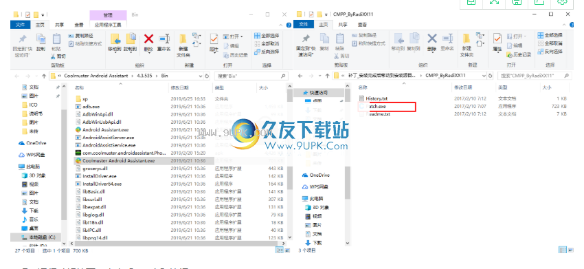The image size is (584, 269).
Task: Click Select all (全部选择) in CMPP_ByRadiXX11 window
Action: click(x=550, y=36)
